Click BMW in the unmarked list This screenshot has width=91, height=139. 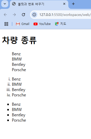coord(17,59)
